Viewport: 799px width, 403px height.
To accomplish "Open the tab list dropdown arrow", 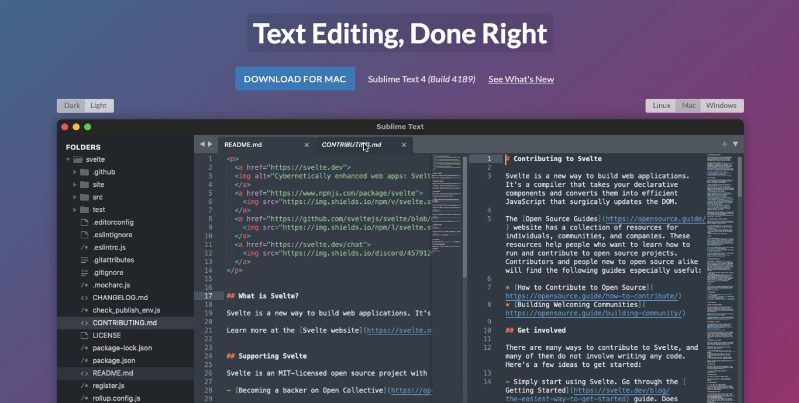I will [735, 144].
